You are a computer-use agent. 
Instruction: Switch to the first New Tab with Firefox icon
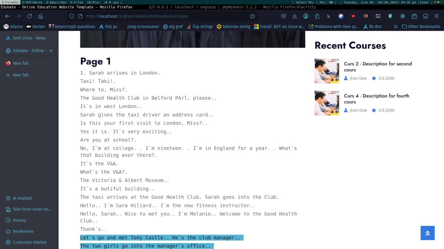coord(29,63)
